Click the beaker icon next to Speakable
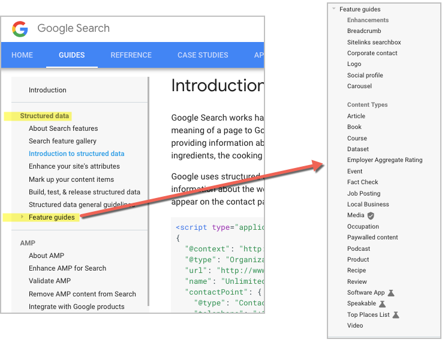 (x=383, y=304)
